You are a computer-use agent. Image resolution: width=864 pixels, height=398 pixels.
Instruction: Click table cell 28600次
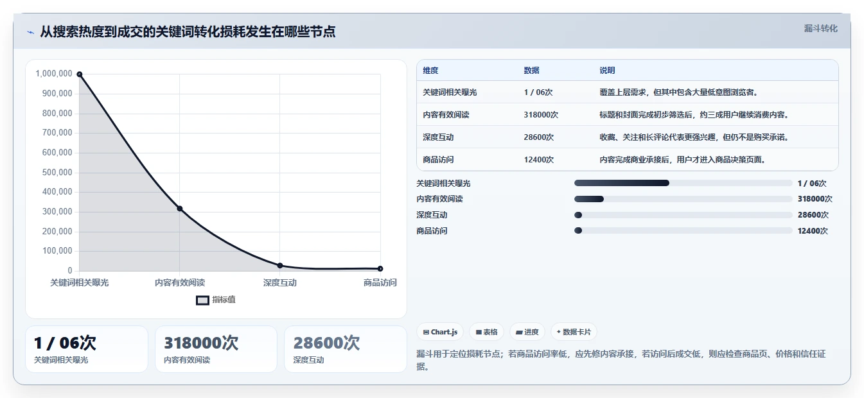click(x=539, y=137)
